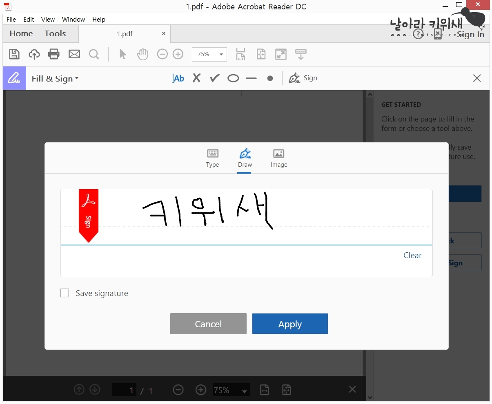Click the scrollbar down arrow
This screenshot has width=492, height=404.
tap(370, 397)
